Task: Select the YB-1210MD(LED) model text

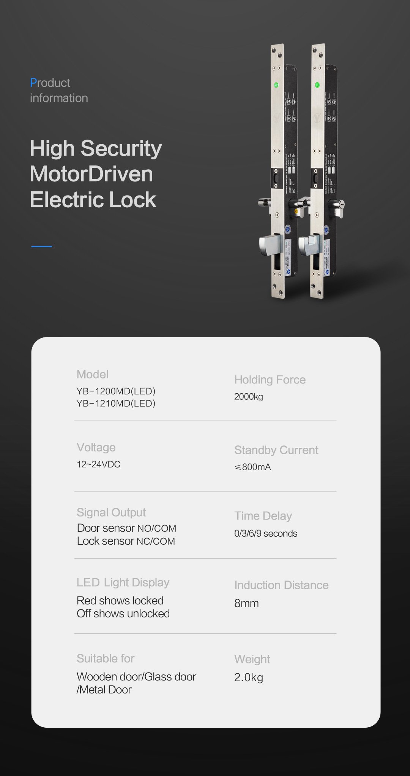Action: point(116,403)
